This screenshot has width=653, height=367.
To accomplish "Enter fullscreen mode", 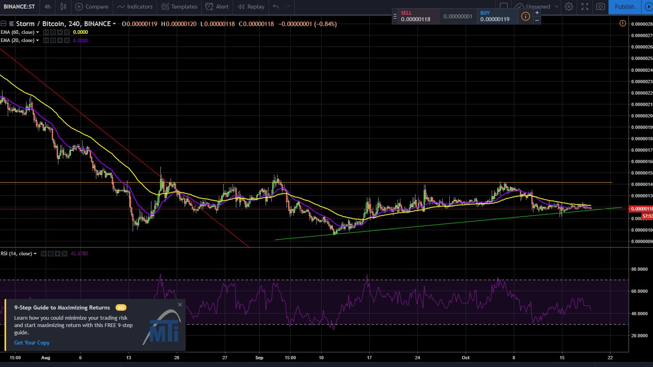I will 585,7.
